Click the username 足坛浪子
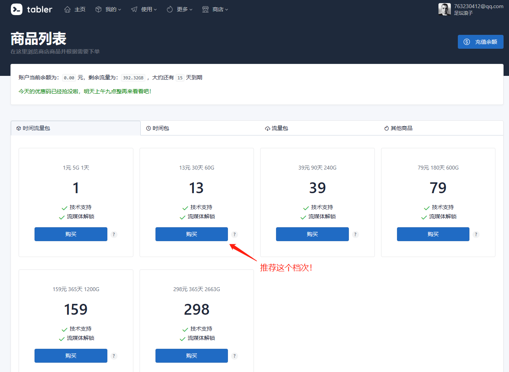Image resolution: width=509 pixels, height=372 pixels. [x=463, y=13]
